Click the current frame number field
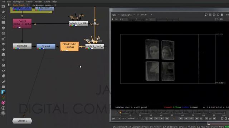 click(x=174, y=118)
